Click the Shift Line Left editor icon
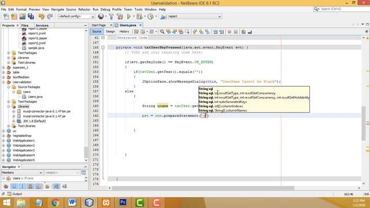 [x=215, y=32]
